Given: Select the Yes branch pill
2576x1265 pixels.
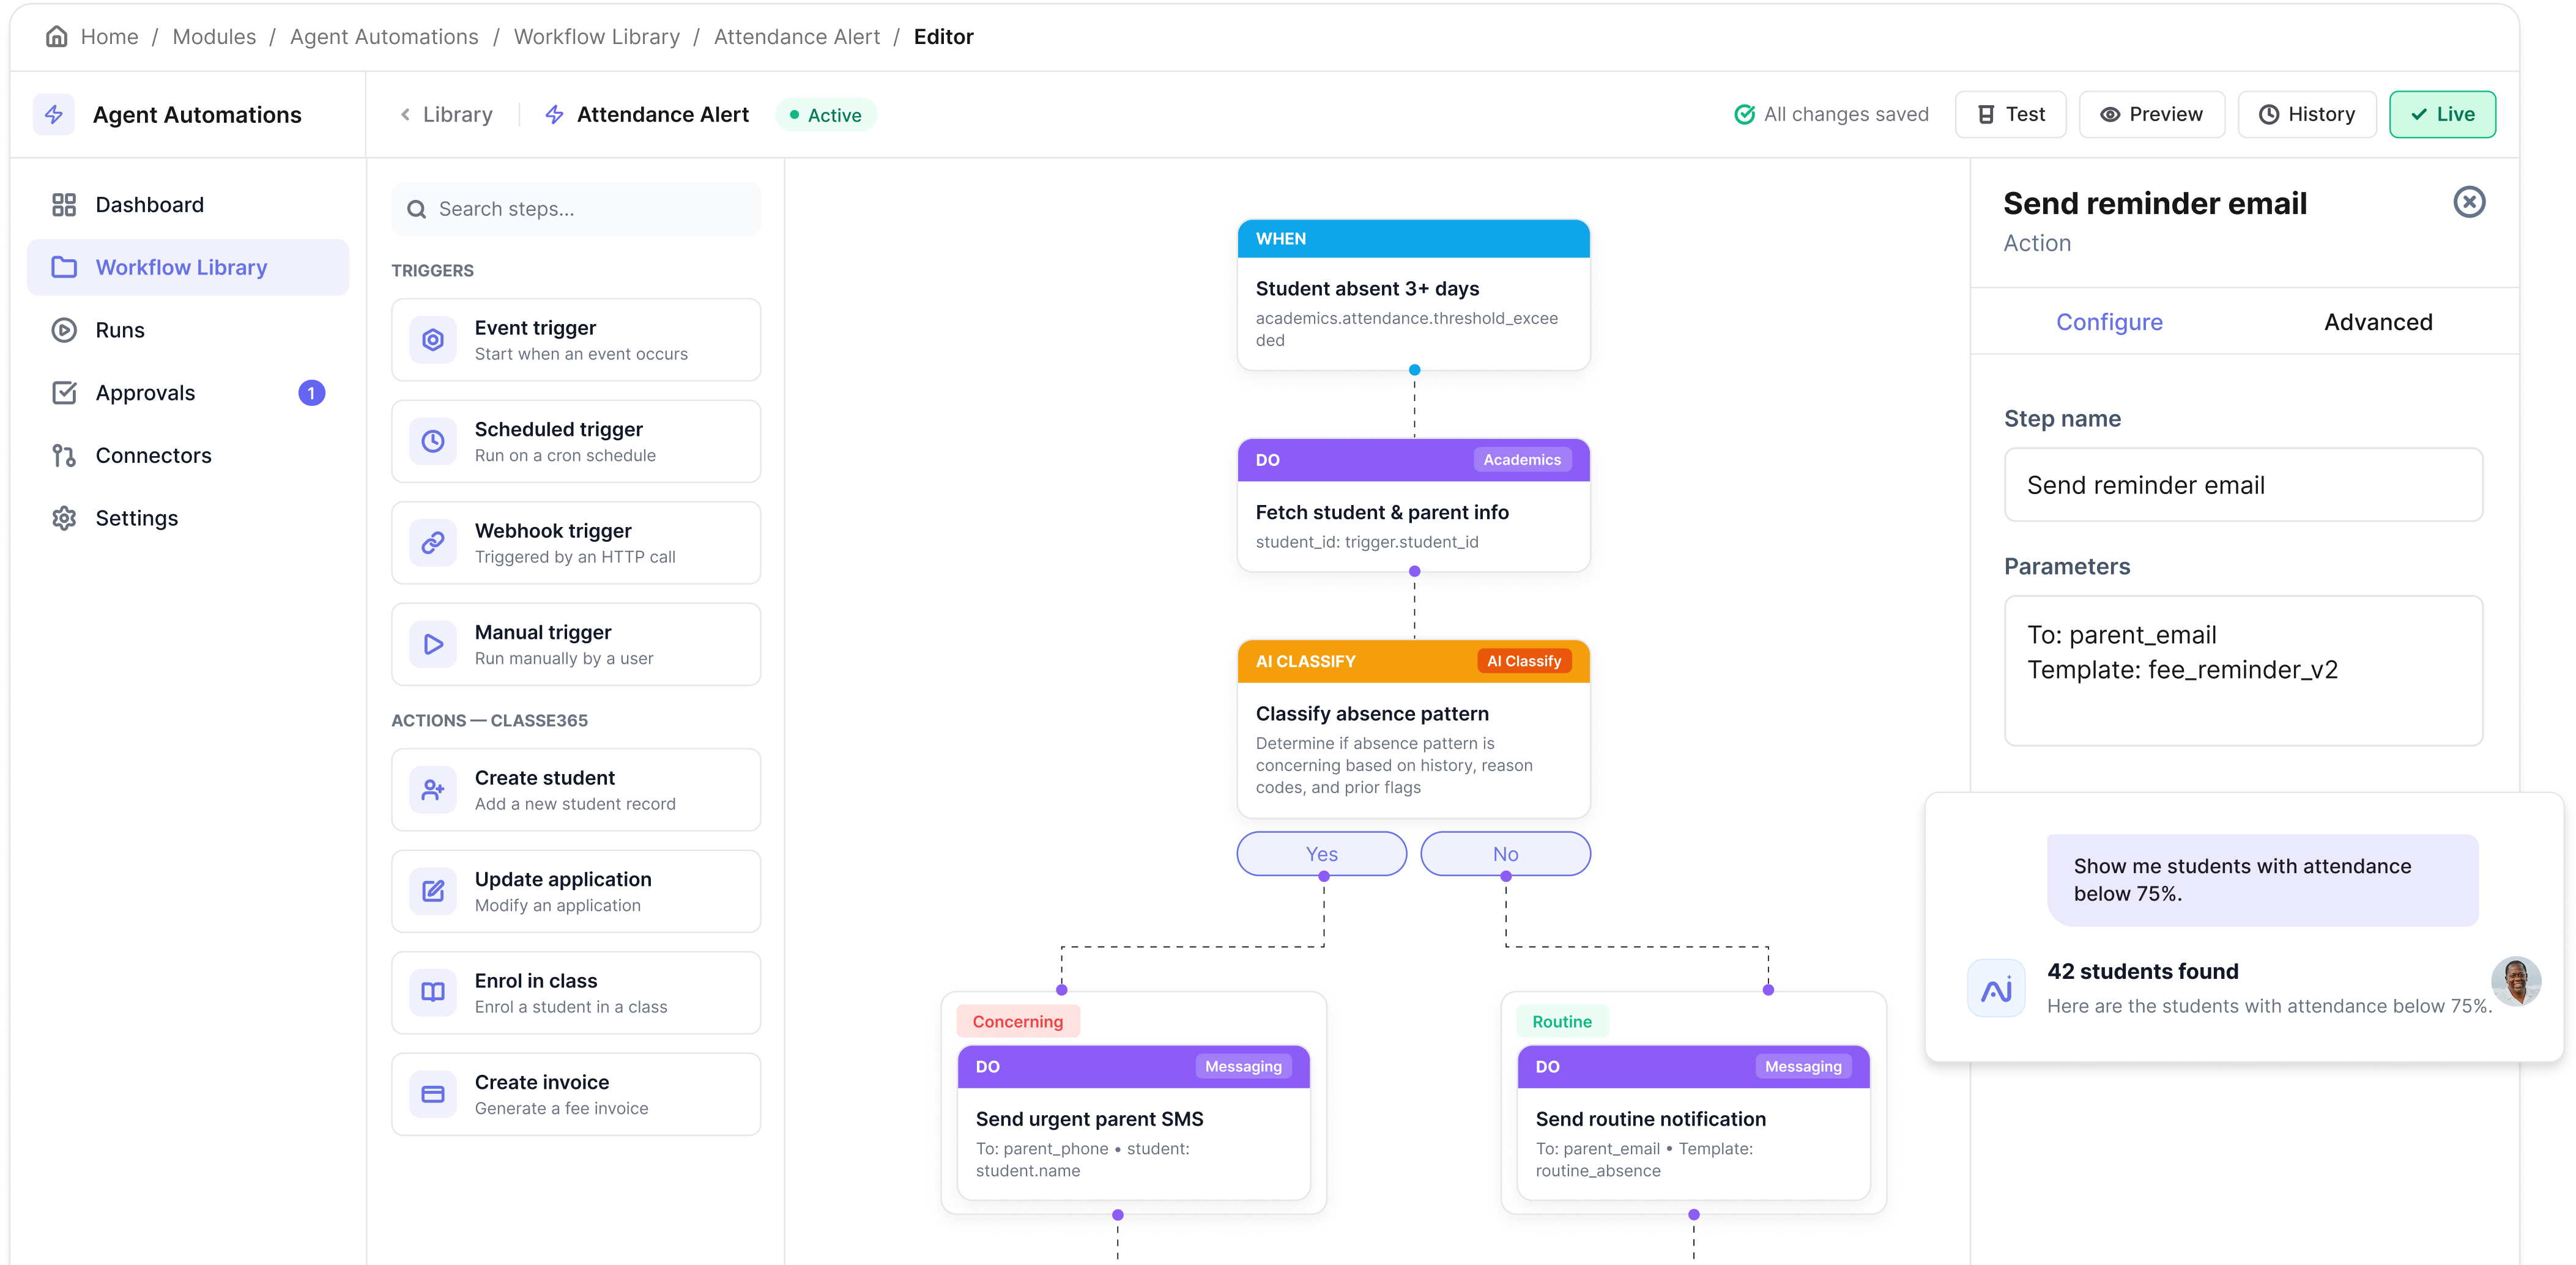Looking at the screenshot, I should point(1321,854).
